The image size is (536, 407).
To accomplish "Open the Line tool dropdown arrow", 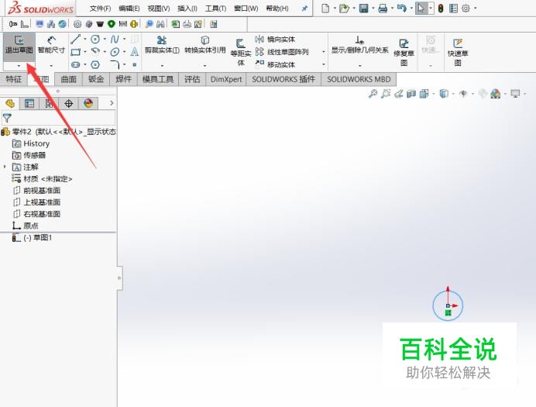I will tap(84, 39).
